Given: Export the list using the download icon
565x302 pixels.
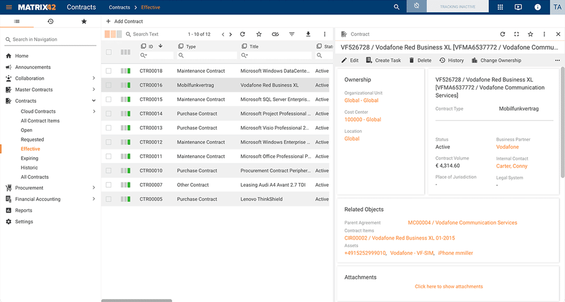Looking at the screenshot, I should click(308, 34).
